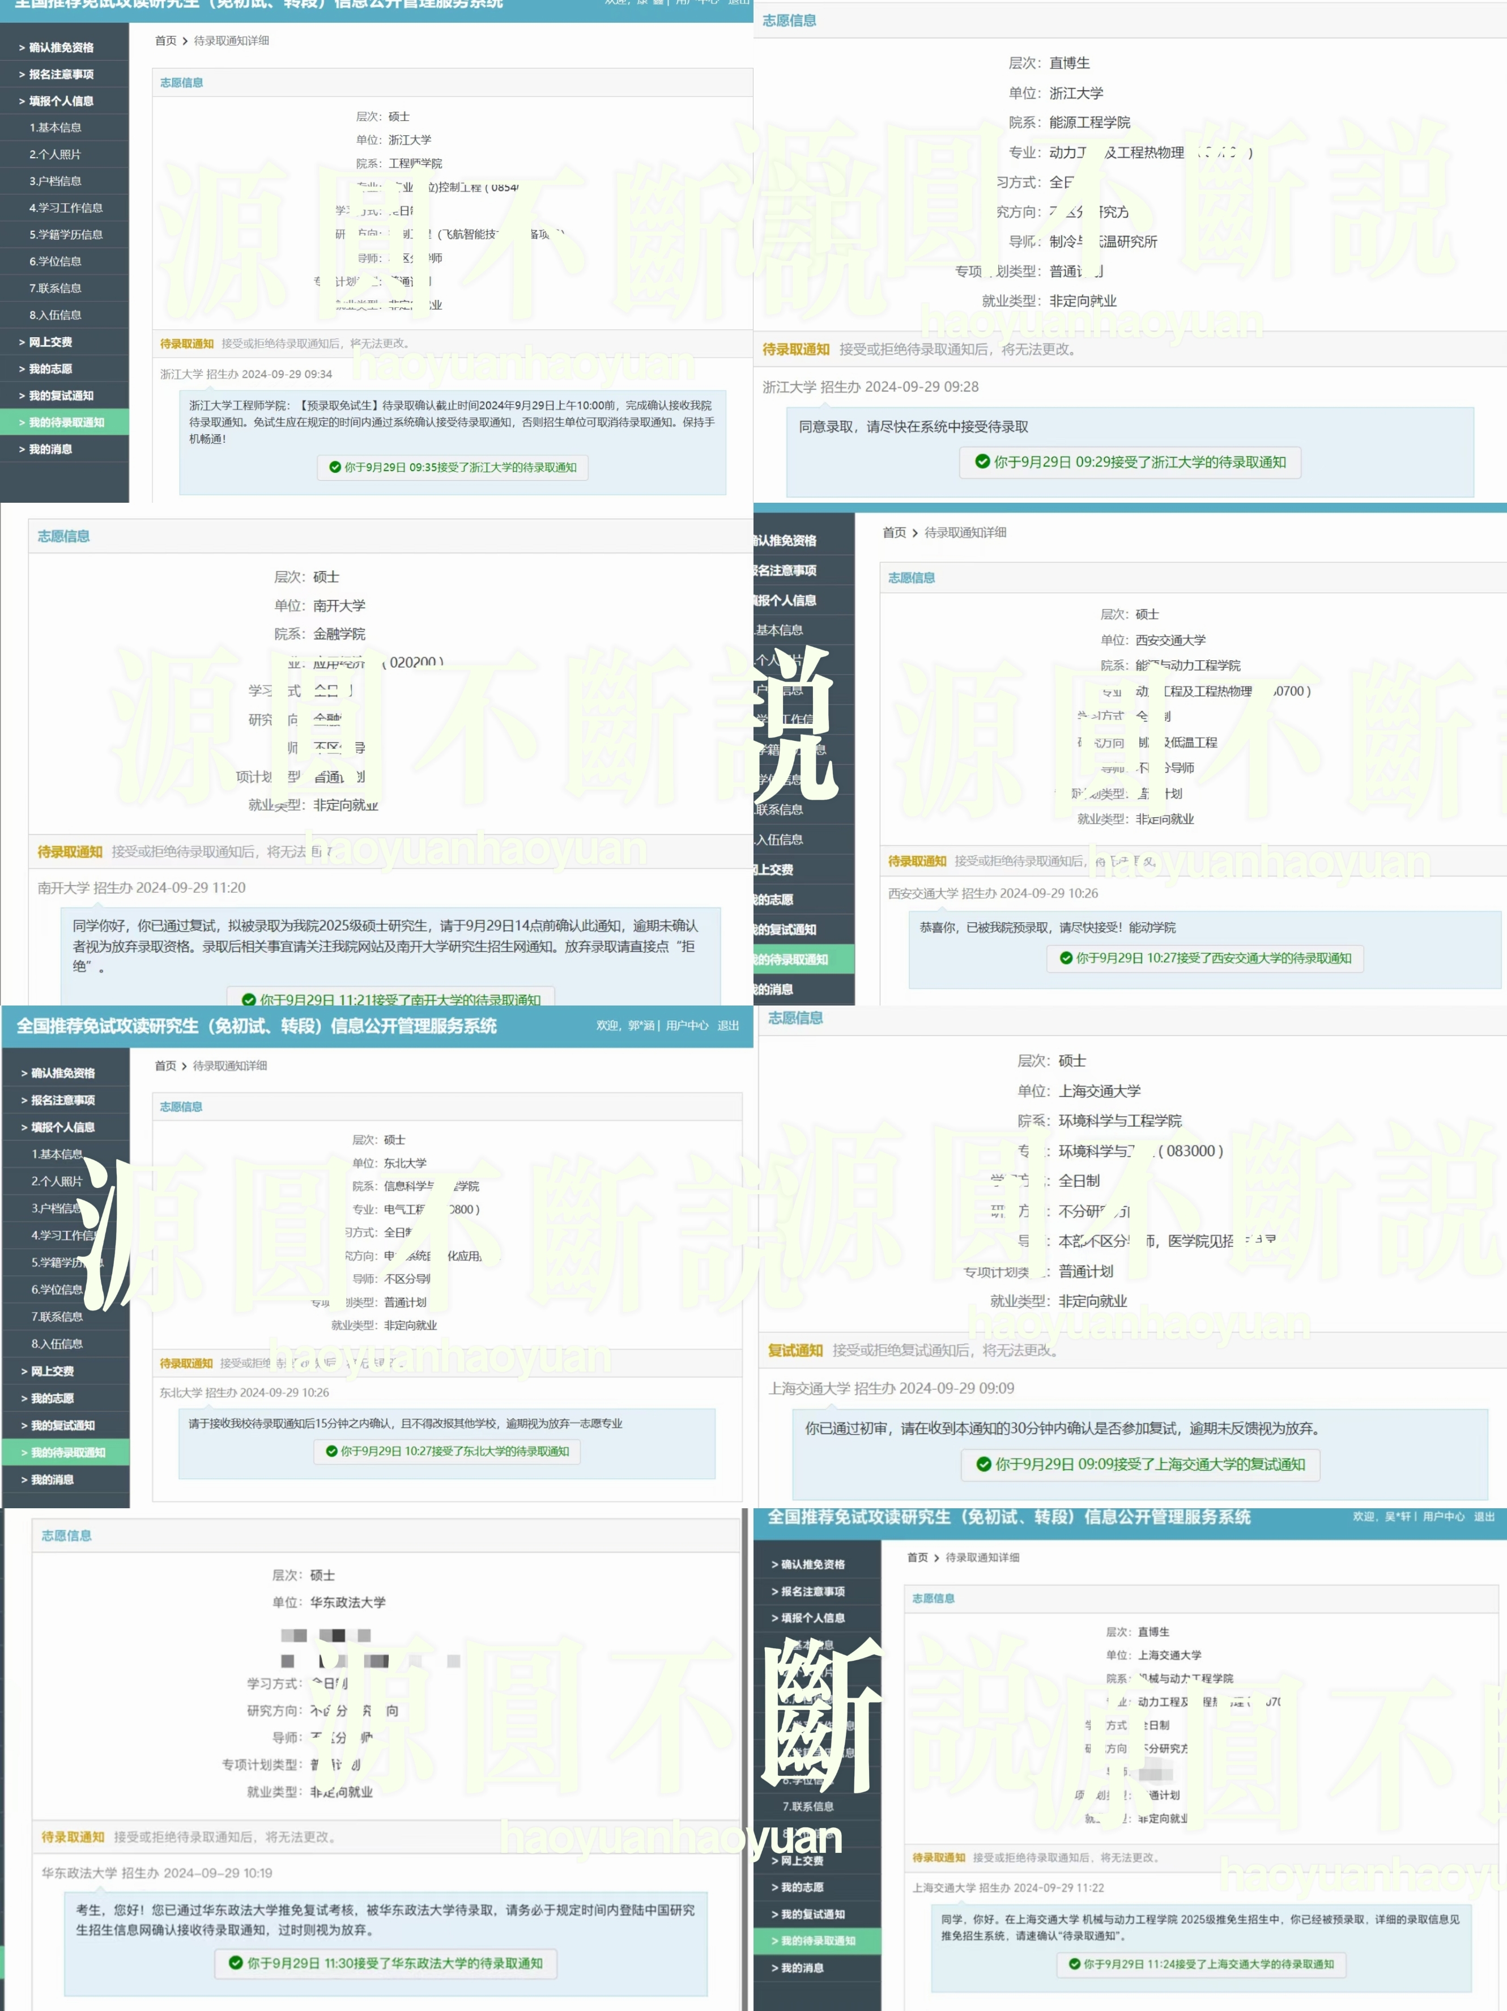
Task: Click green check icon on 09:29 浙江大学 acceptance
Action: pyautogui.click(x=982, y=462)
